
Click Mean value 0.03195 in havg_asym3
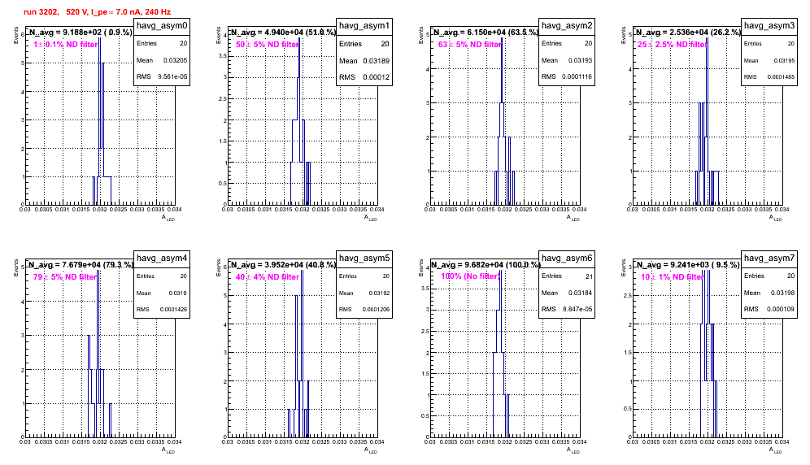pos(784,60)
